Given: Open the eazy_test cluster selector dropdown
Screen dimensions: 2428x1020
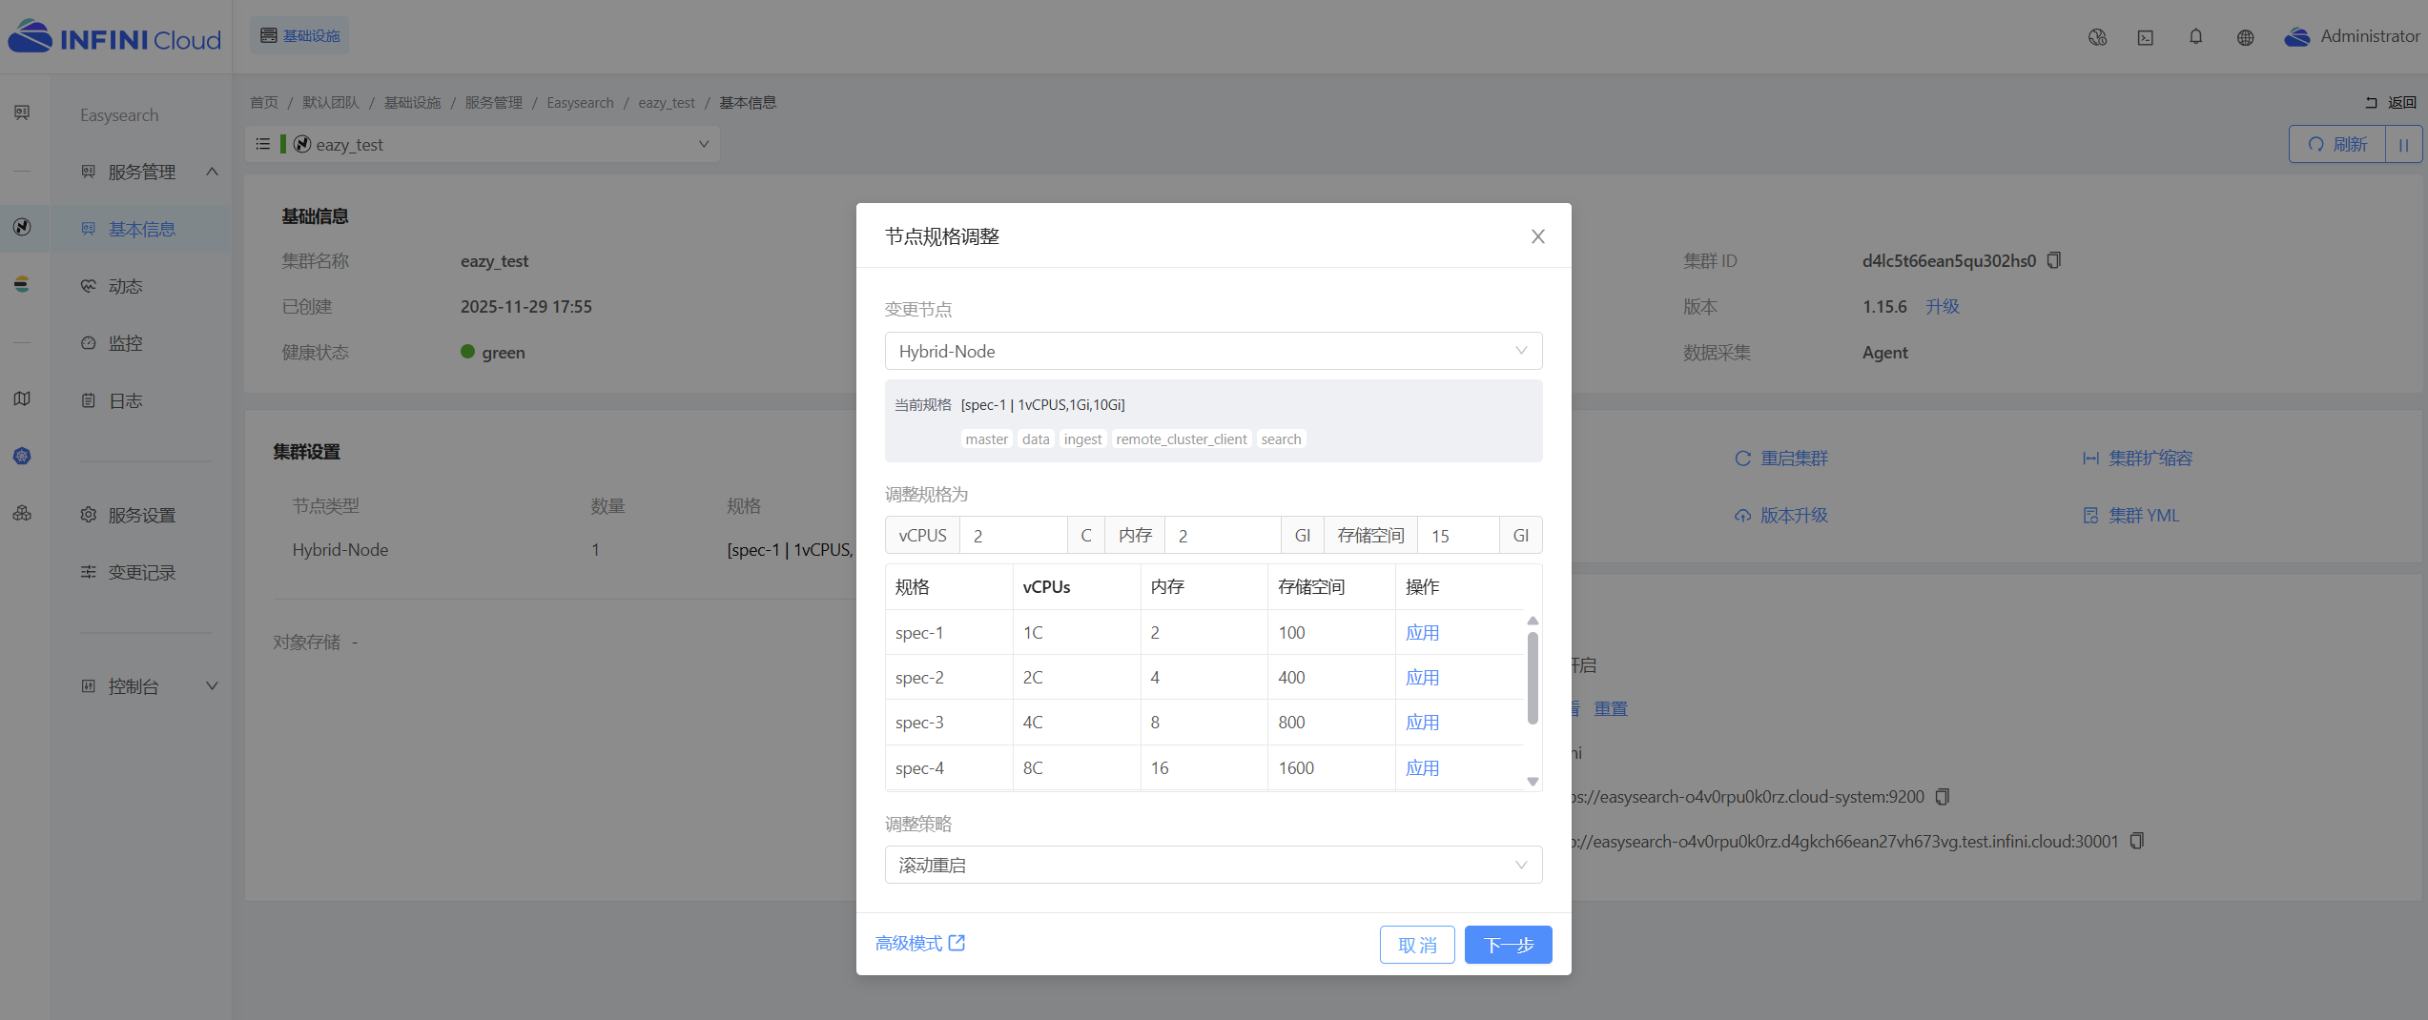Looking at the screenshot, I should (x=502, y=144).
